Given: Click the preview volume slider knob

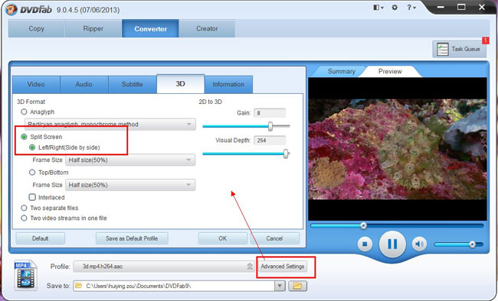Looking at the screenshot, I should click(x=472, y=244).
